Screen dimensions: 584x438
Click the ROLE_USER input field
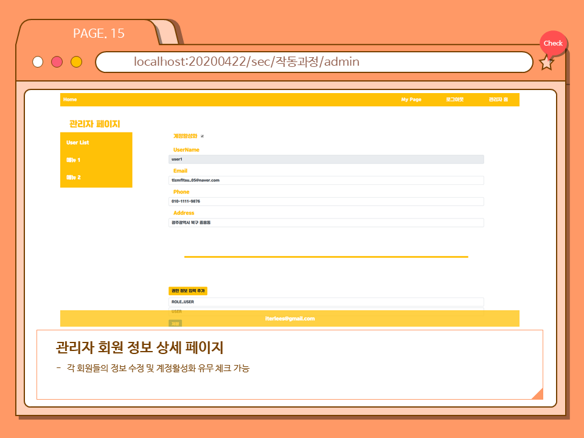pos(326,302)
